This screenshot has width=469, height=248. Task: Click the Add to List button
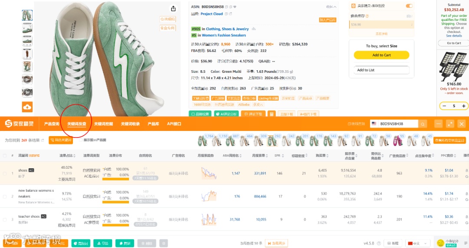381,70
